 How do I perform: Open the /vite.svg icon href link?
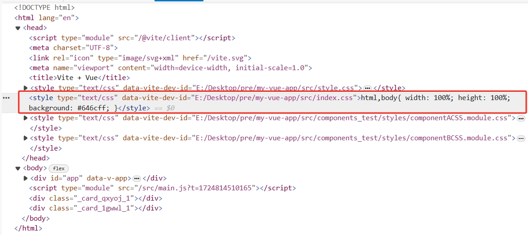point(230,58)
